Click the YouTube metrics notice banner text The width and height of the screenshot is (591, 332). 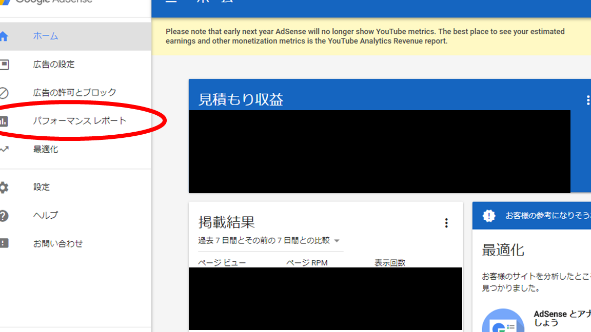pyautogui.click(x=365, y=36)
